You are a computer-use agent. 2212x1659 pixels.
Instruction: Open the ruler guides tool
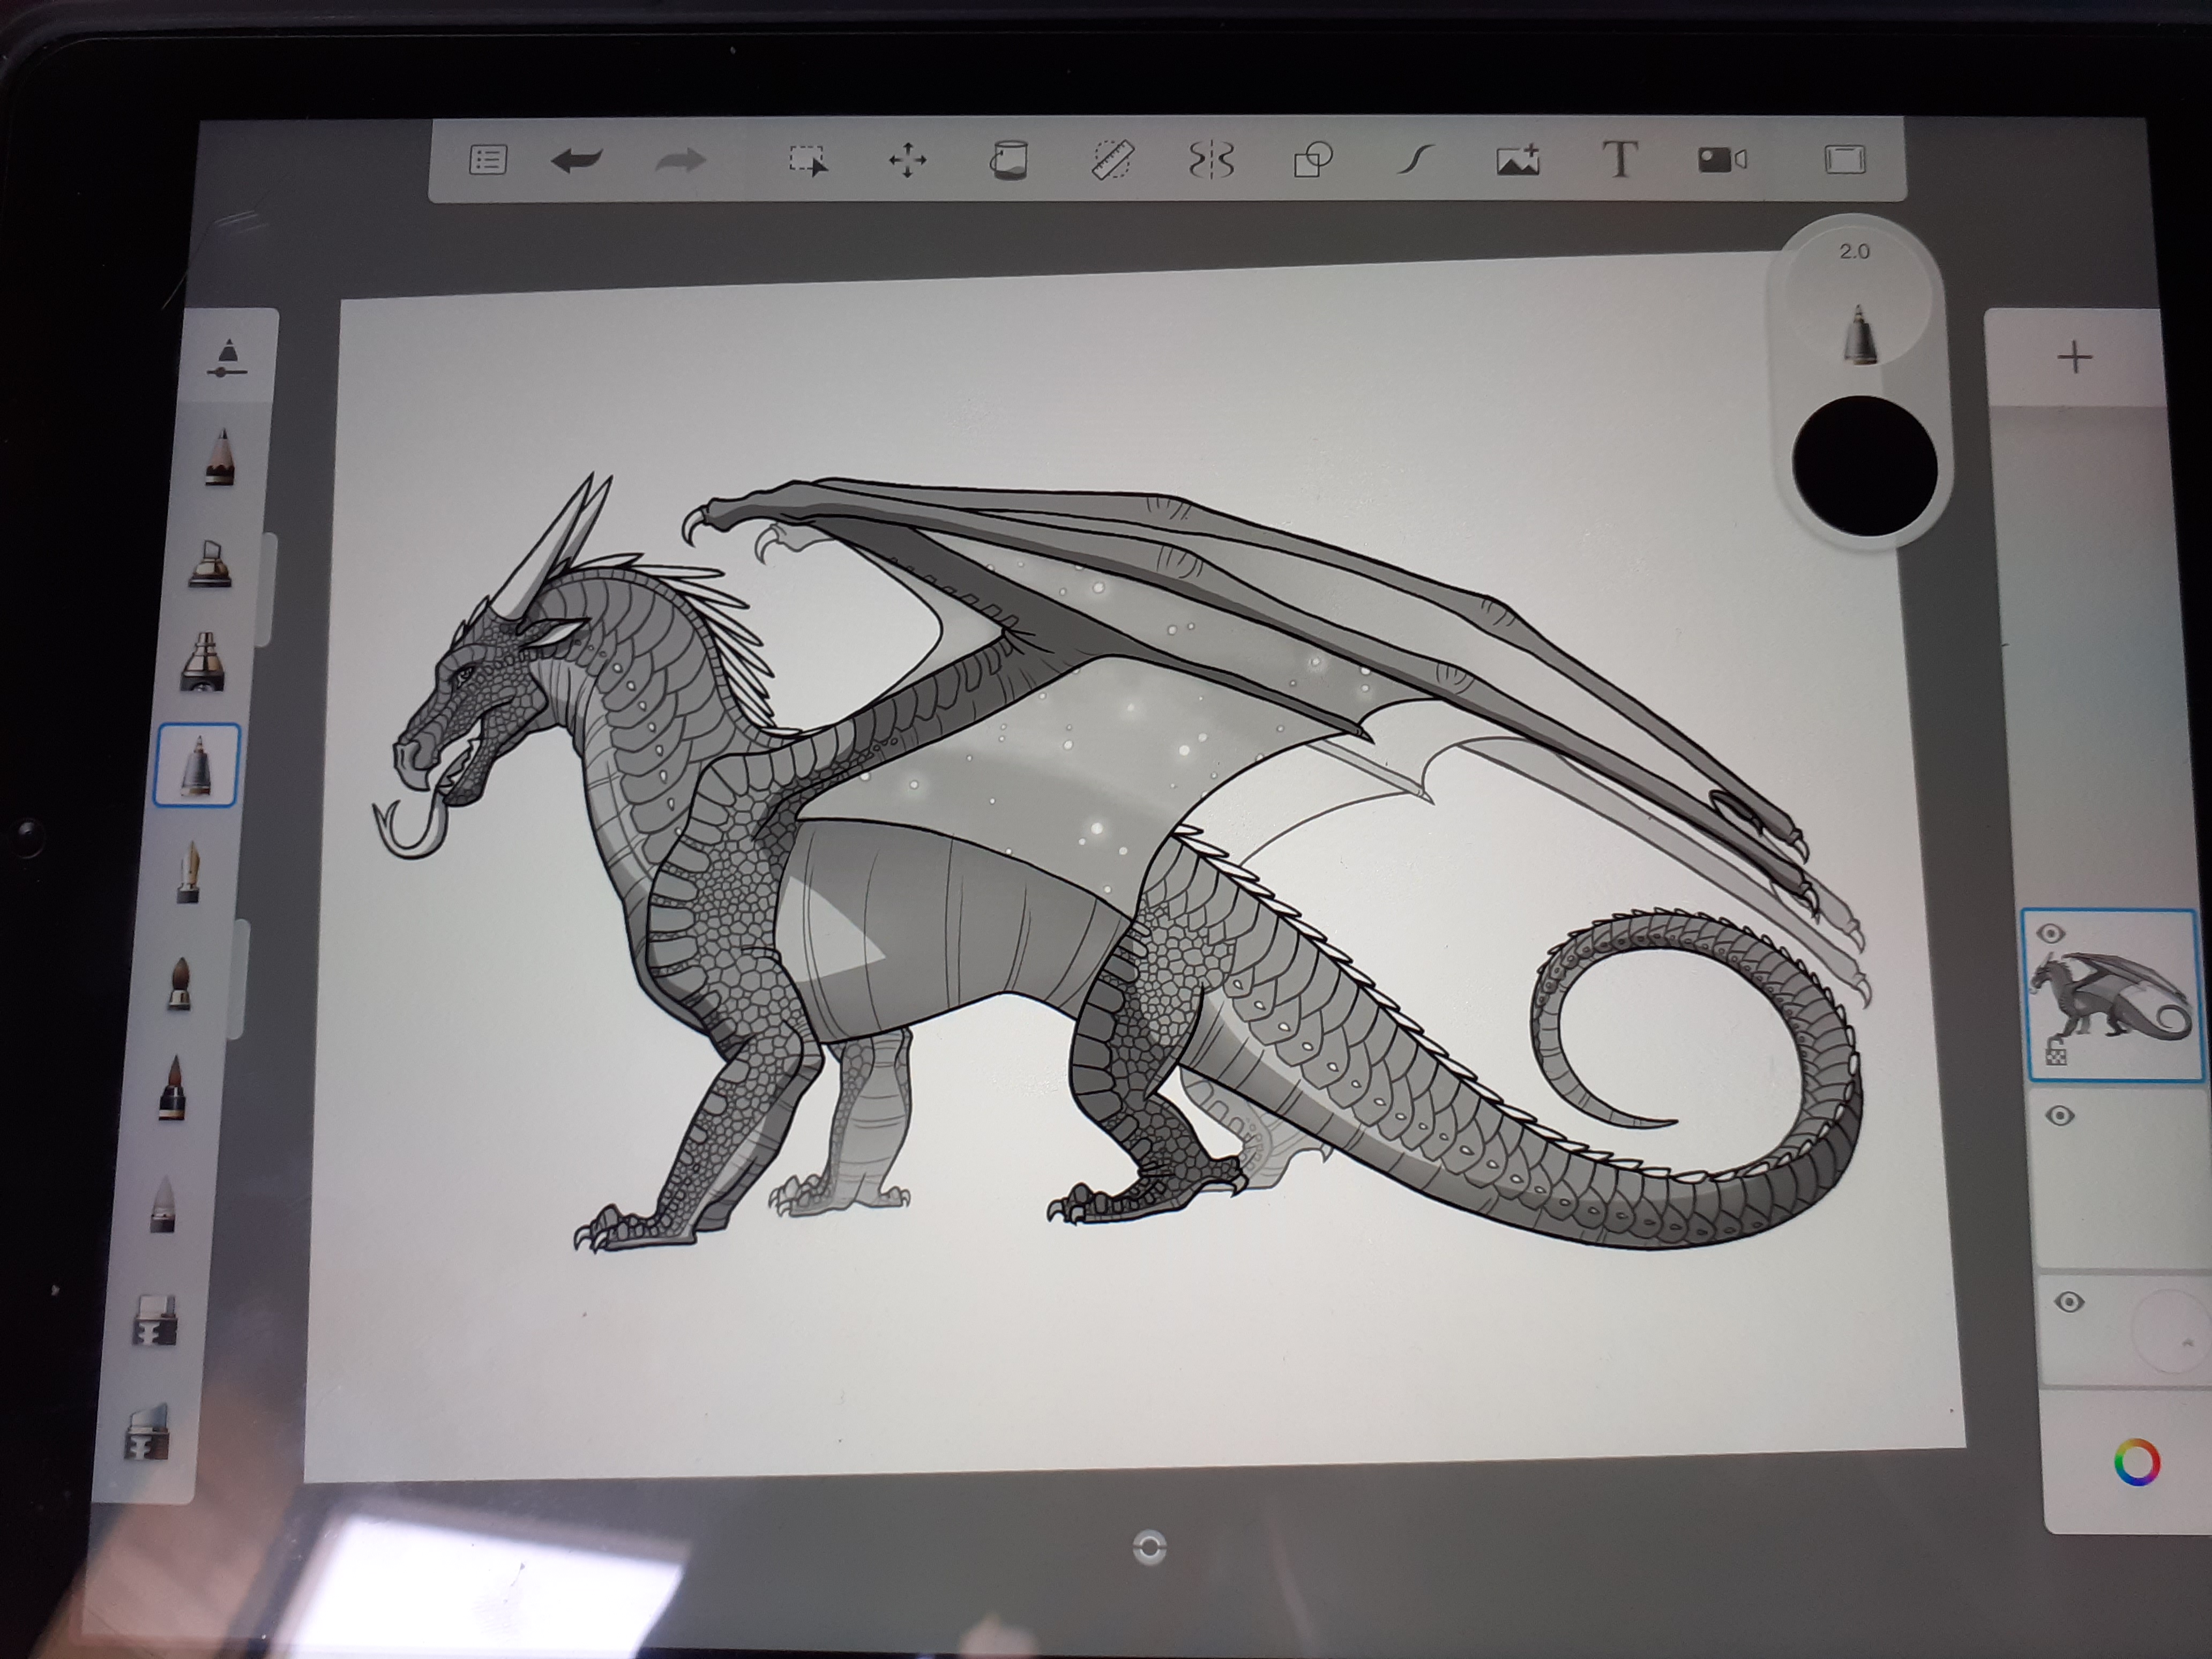point(1112,160)
